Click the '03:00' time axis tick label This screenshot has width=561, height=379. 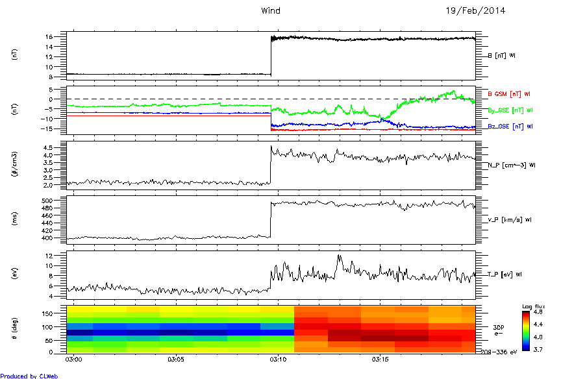coord(73,360)
